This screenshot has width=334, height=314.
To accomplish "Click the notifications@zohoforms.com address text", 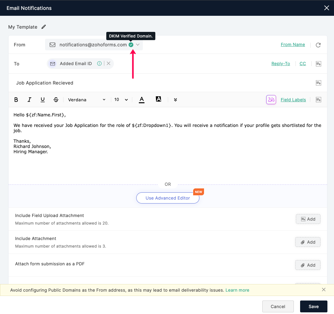I will [93, 45].
